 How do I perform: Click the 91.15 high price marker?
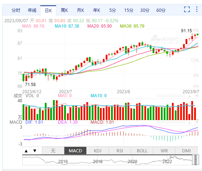point(186,31)
